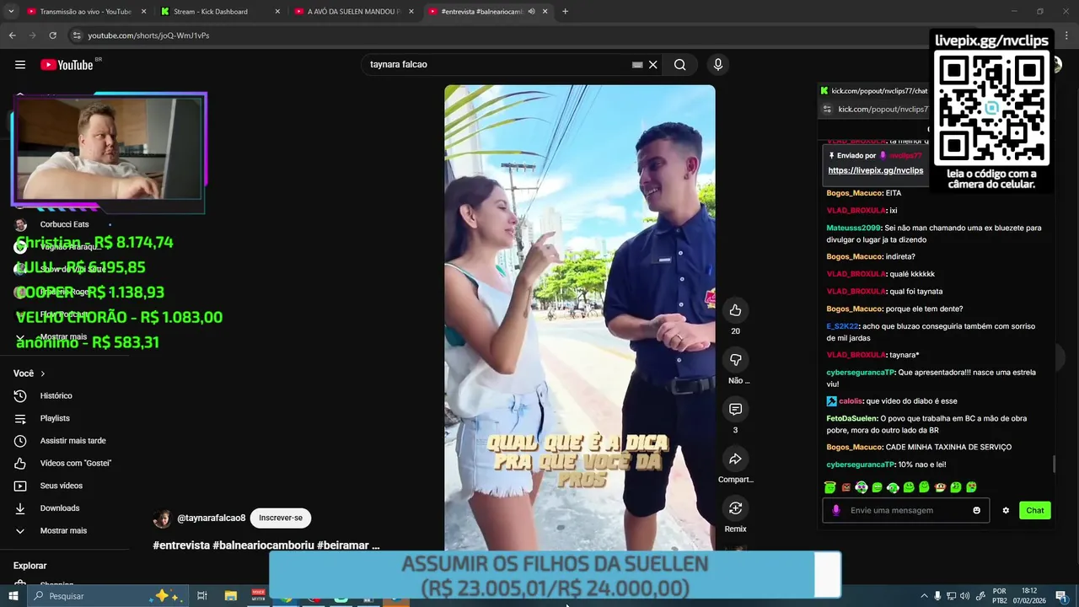The height and width of the screenshot is (607, 1079).
Task: Open Corbucci Eats subscription
Action: point(64,224)
